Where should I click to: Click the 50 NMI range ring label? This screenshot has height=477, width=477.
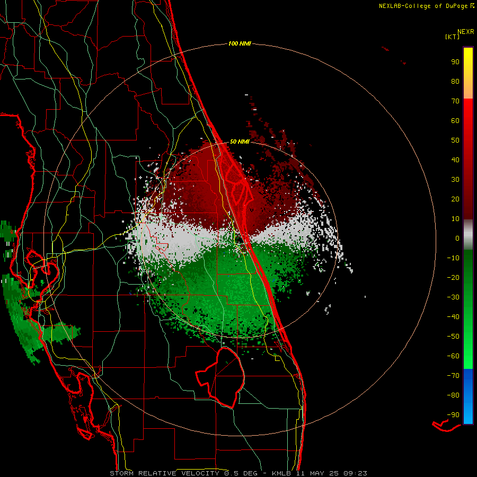[240, 142]
